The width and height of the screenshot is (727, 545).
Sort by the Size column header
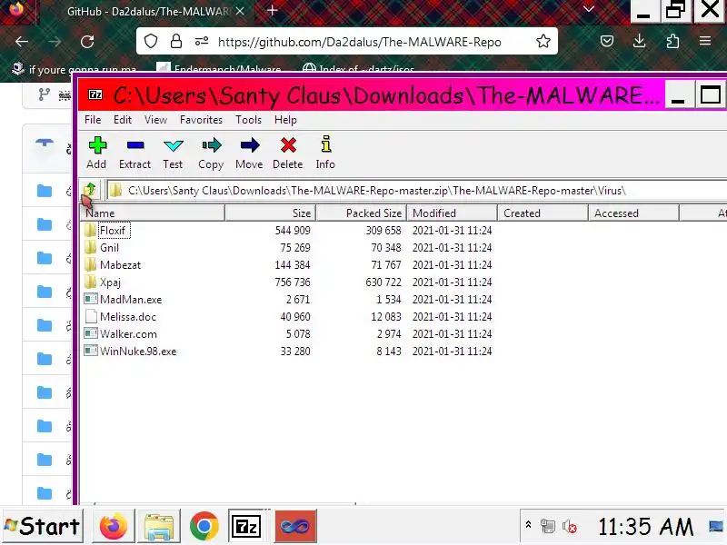click(x=270, y=213)
